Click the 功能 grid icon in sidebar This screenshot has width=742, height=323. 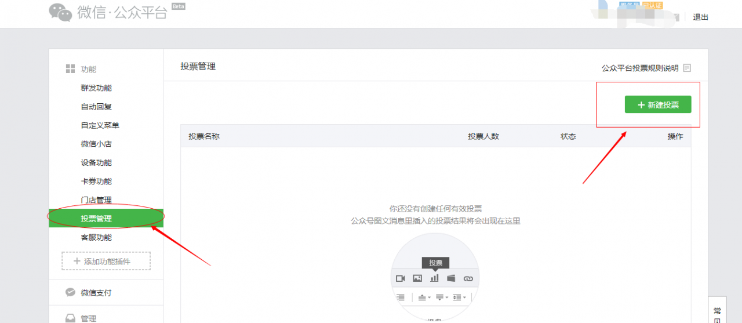point(70,69)
